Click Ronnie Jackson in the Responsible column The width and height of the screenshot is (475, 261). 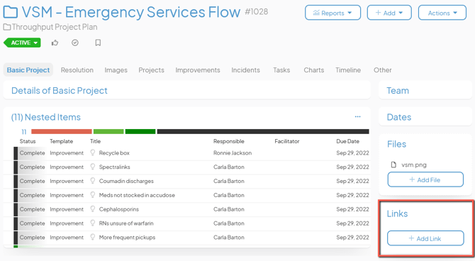tap(233, 152)
